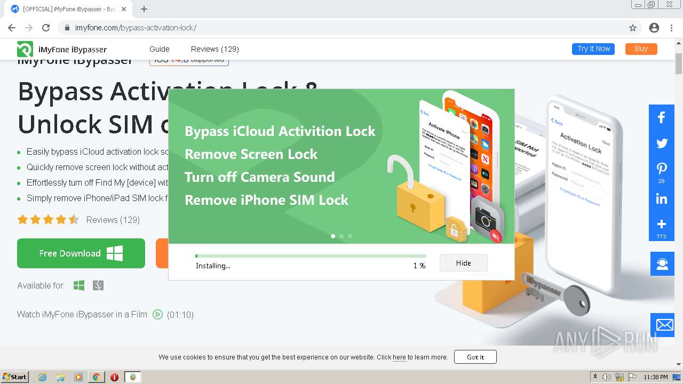The height and width of the screenshot is (384, 683).
Task: Switch to Chrome in the taskbar
Action: point(96,377)
